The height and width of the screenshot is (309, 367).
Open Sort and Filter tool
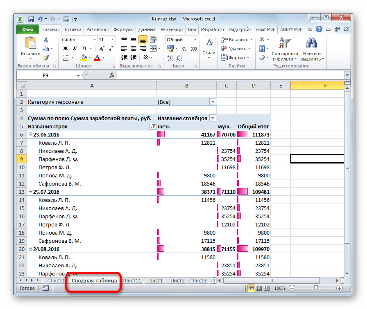click(284, 49)
